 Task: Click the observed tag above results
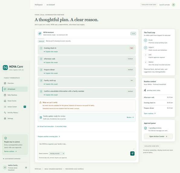click(x=41, y=41)
